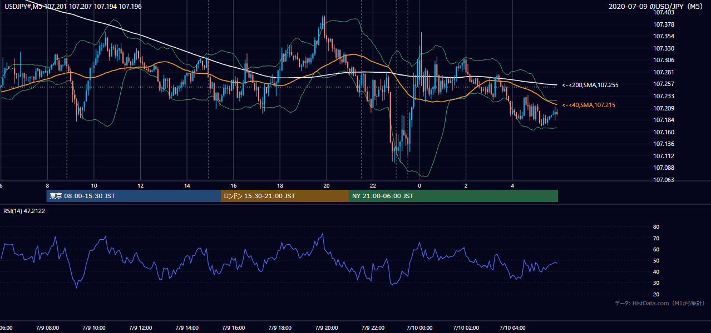Click the 7/9 12:00 date label
The height and width of the screenshot is (333, 711).
tap(140, 327)
